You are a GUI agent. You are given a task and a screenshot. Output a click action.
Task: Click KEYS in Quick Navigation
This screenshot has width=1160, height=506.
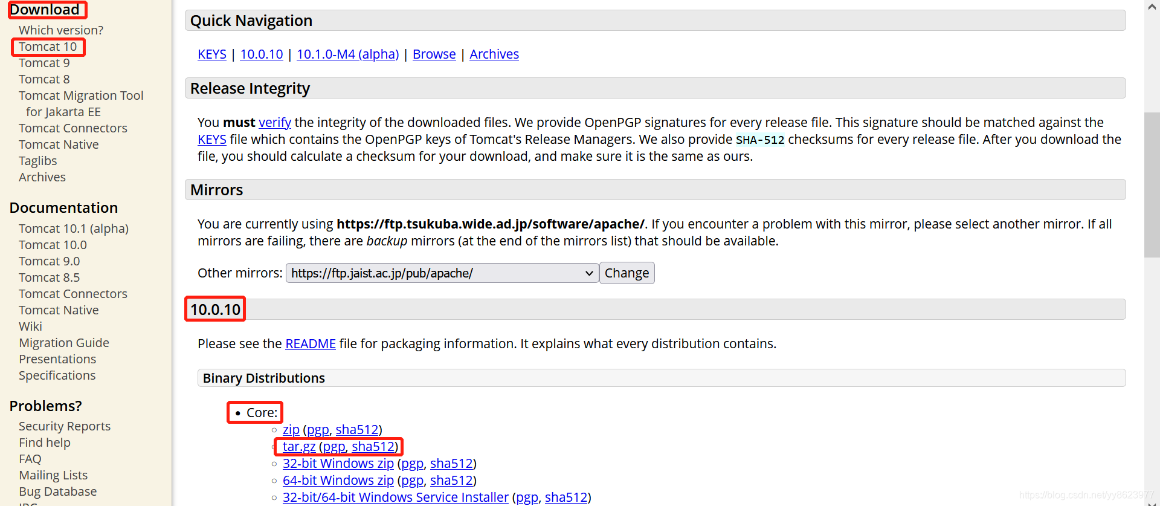pyautogui.click(x=212, y=54)
